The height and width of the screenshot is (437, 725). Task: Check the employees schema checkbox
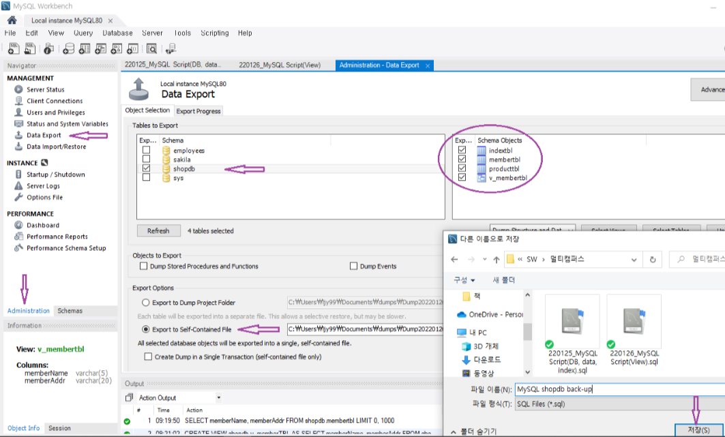tap(146, 150)
